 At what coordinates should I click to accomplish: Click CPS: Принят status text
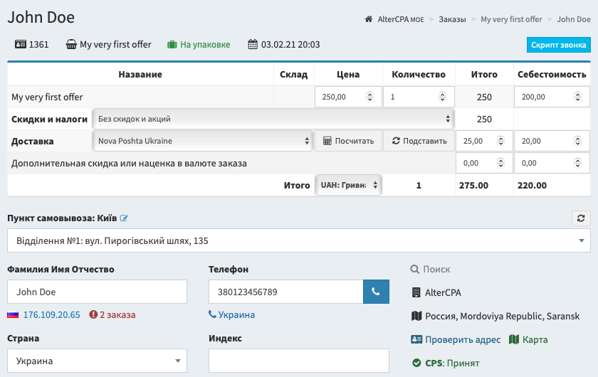[452, 363]
